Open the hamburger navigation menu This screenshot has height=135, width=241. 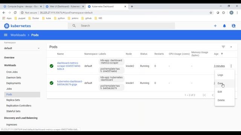(x=6, y=35)
